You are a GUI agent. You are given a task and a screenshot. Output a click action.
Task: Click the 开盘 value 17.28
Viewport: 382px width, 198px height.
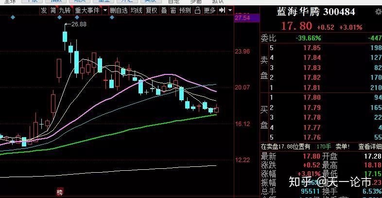373,156
